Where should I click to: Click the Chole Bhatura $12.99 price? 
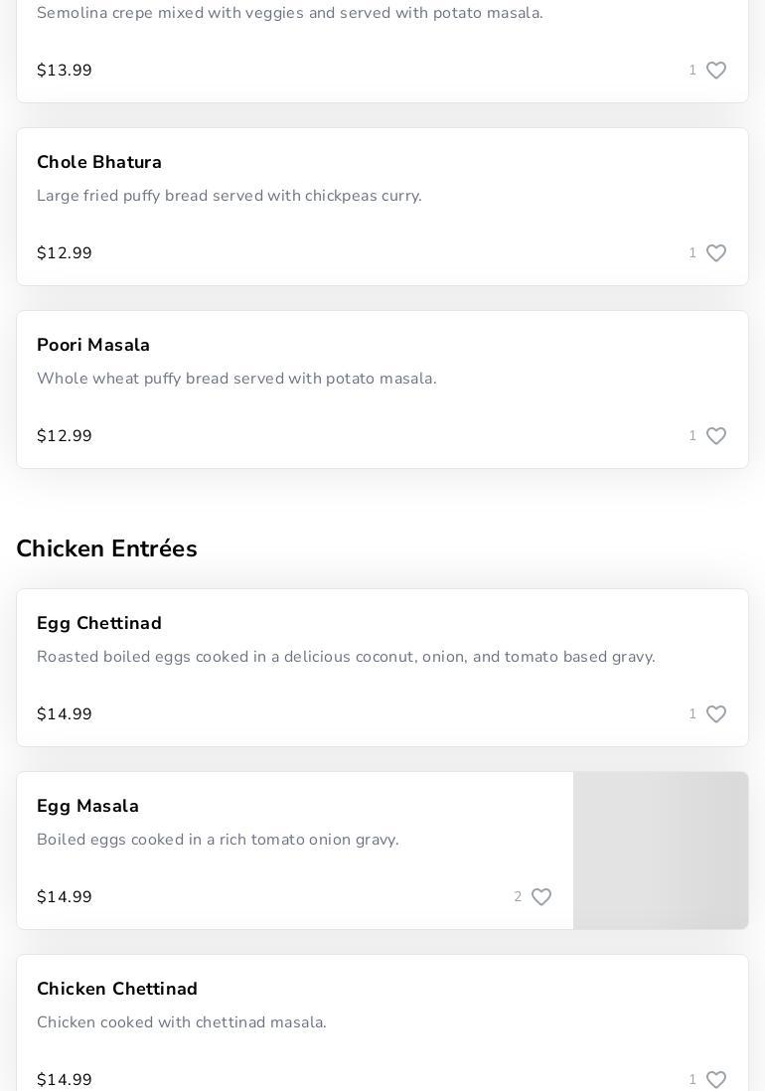tap(65, 253)
